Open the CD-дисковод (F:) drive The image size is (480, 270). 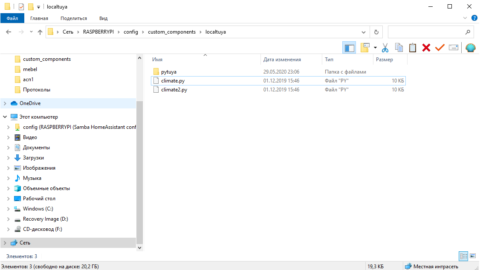(x=43, y=229)
